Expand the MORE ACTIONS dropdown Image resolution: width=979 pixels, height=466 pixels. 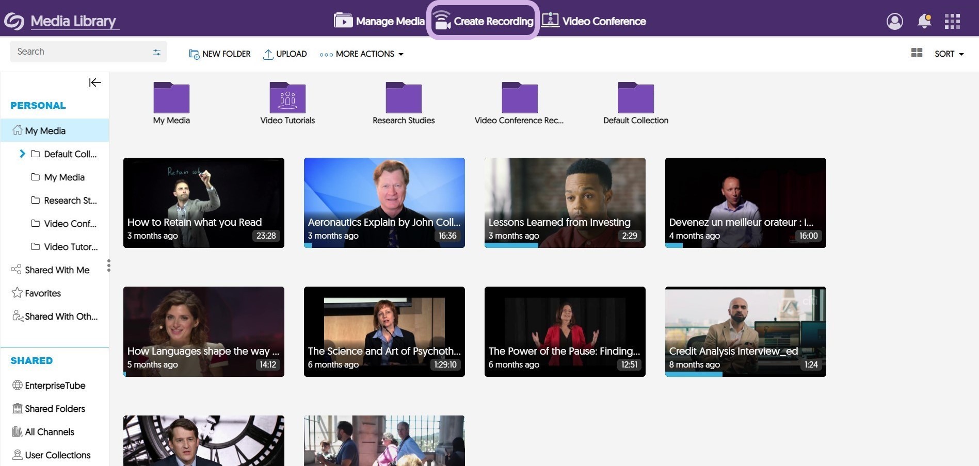[x=361, y=54]
